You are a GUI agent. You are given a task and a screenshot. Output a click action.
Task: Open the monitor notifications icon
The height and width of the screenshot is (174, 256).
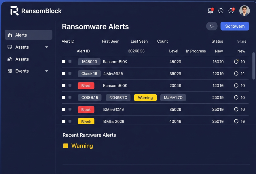point(211,11)
